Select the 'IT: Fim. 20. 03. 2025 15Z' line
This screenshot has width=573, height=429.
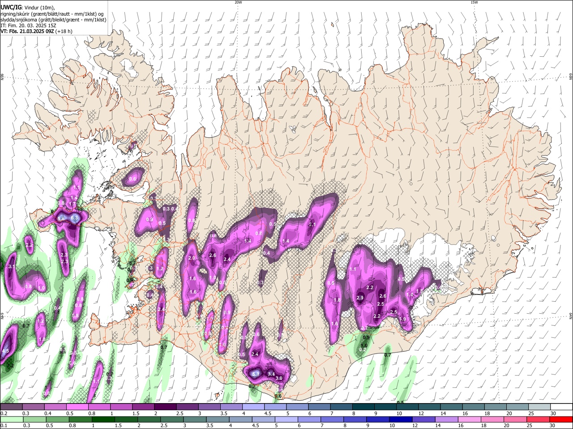28,25
